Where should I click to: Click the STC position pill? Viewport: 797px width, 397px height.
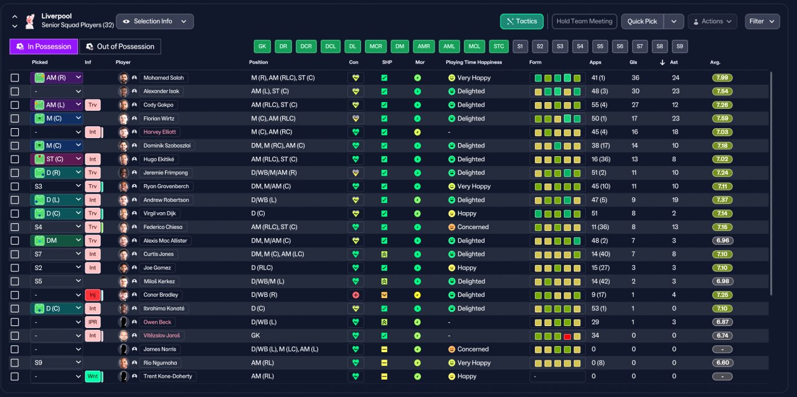[499, 47]
